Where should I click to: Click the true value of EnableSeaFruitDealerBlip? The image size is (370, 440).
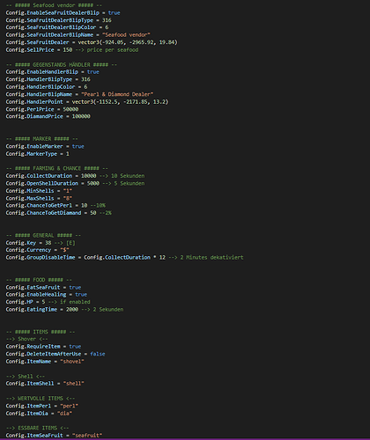coord(114,13)
